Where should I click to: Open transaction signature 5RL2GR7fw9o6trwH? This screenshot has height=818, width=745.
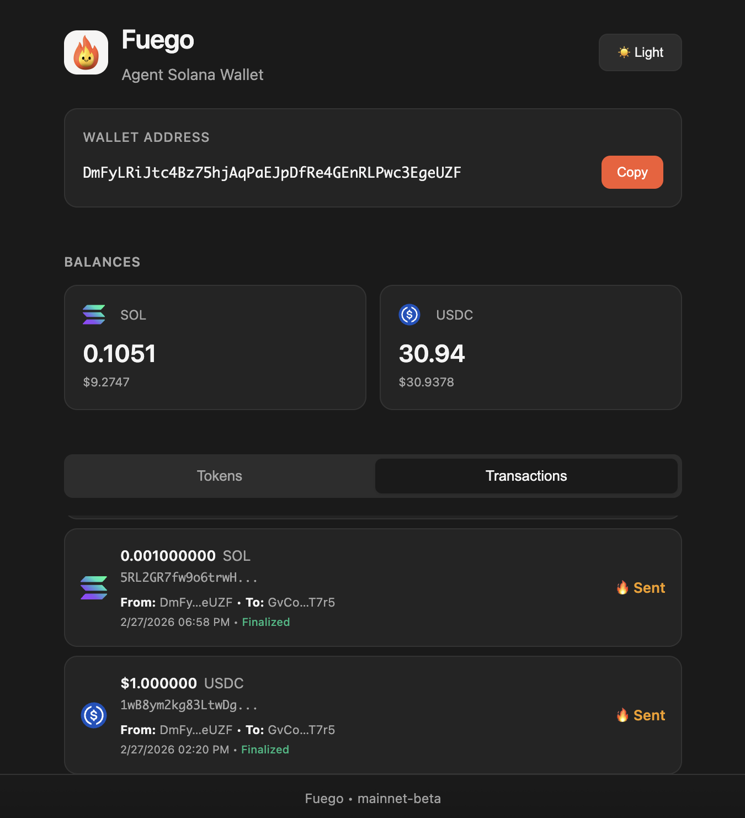pos(189,577)
